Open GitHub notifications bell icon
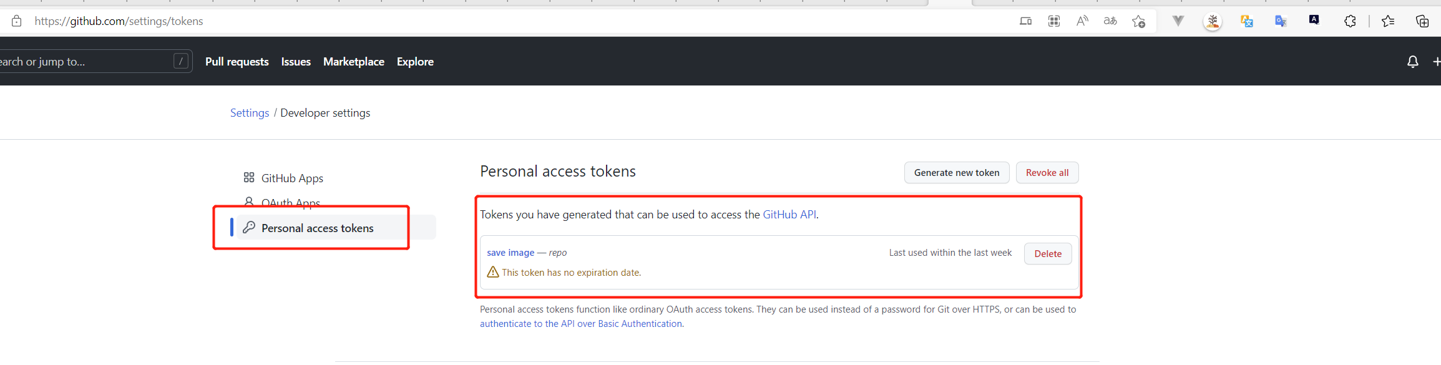Viewport: 1441px width, 365px height. pyautogui.click(x=1412, y=62)
